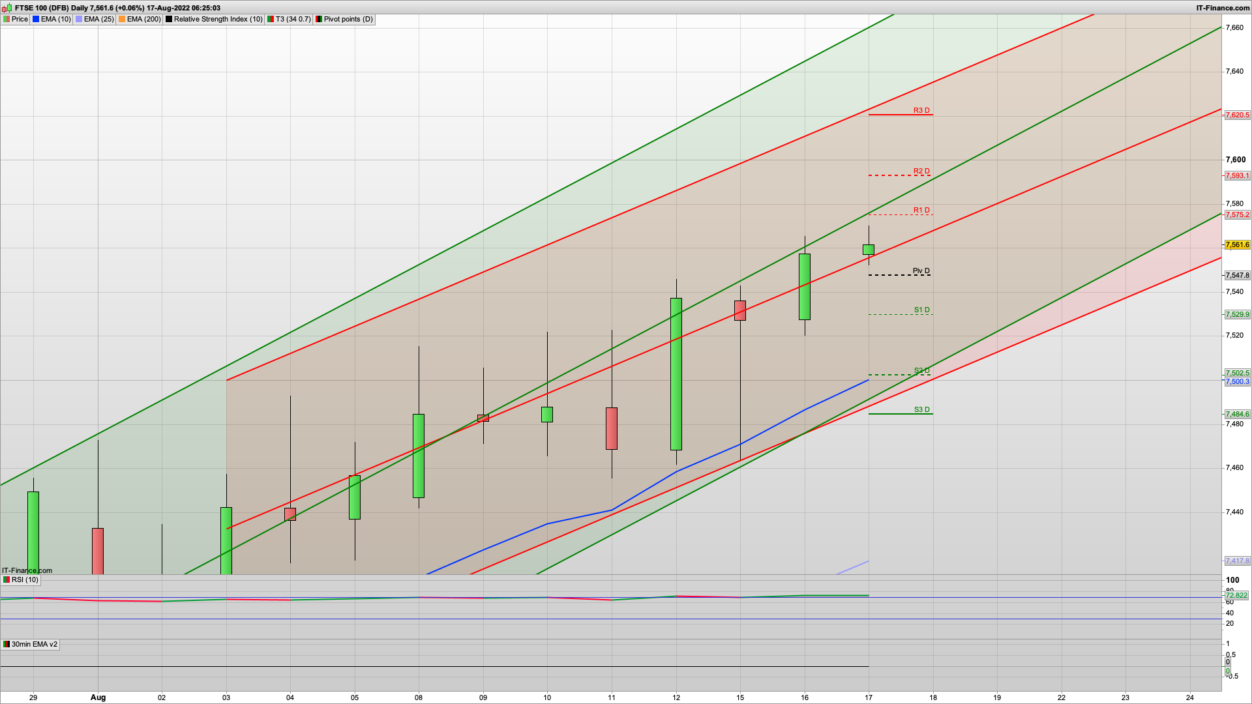Click date 12 on the time axis

(676, 697)
